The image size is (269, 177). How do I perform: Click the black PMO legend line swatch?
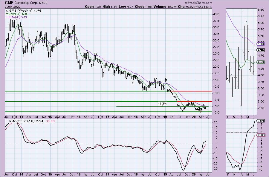click(7, 121)
